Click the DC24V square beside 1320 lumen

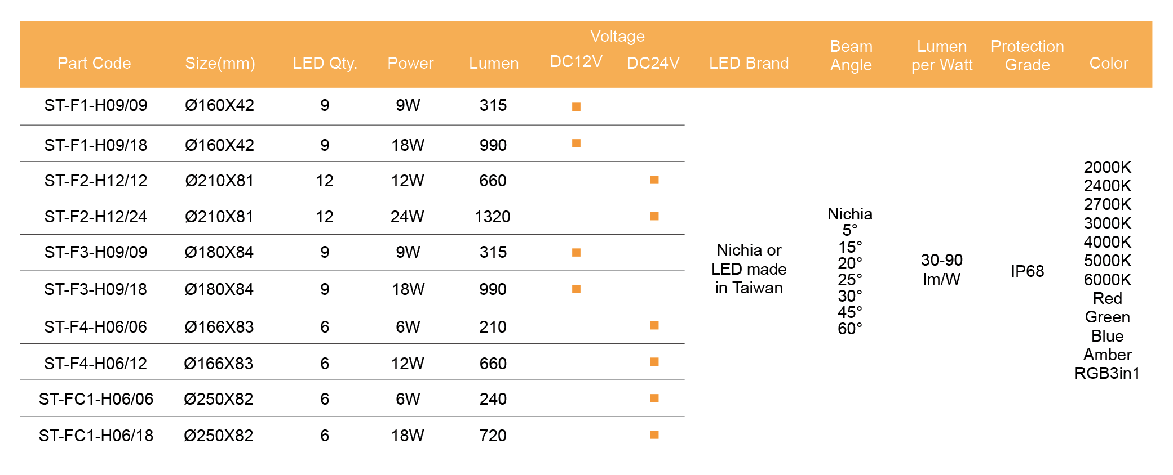tap(654, 216)
